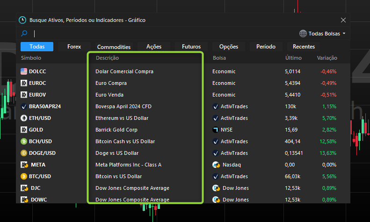Click into the asset search text field
The width and height of the screenshot is (370, 222).
[x=164, y=34]
